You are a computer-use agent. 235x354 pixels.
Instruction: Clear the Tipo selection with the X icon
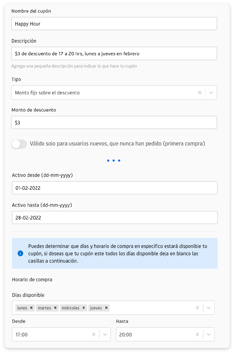(200, 93)
